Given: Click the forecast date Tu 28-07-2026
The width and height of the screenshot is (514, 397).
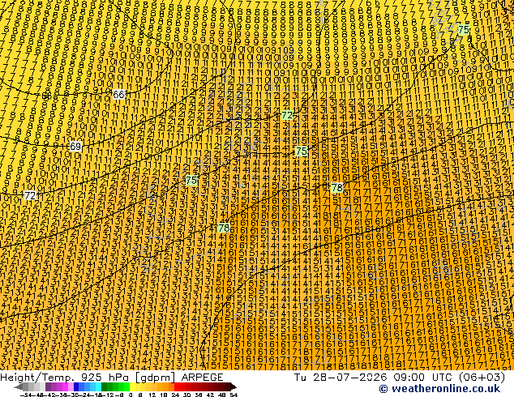Looking at the screenshot, I should click(x=341, y=377).
